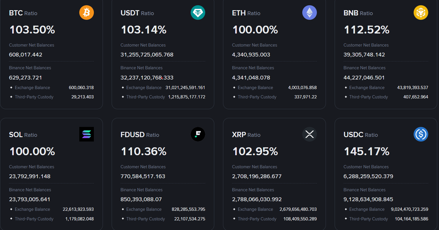
Task: Click the BTC 103.50% ratio value
Action: [32, 30]
